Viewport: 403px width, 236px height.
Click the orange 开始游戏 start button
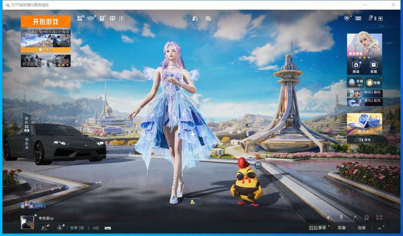click(45, 22)
